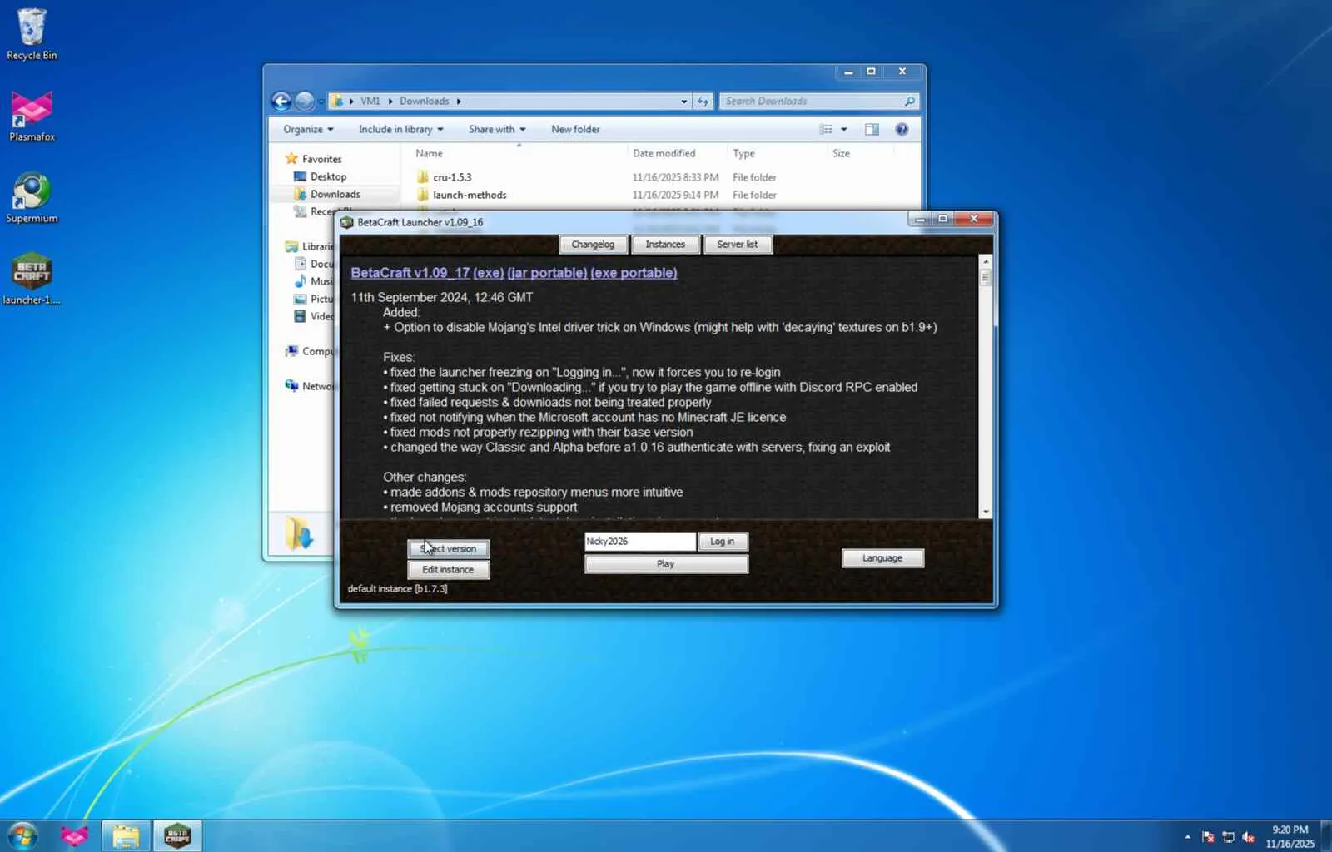Toggle the Explorer preview pane
Screen dimensions: 1332x852
(x=872, y=129)
